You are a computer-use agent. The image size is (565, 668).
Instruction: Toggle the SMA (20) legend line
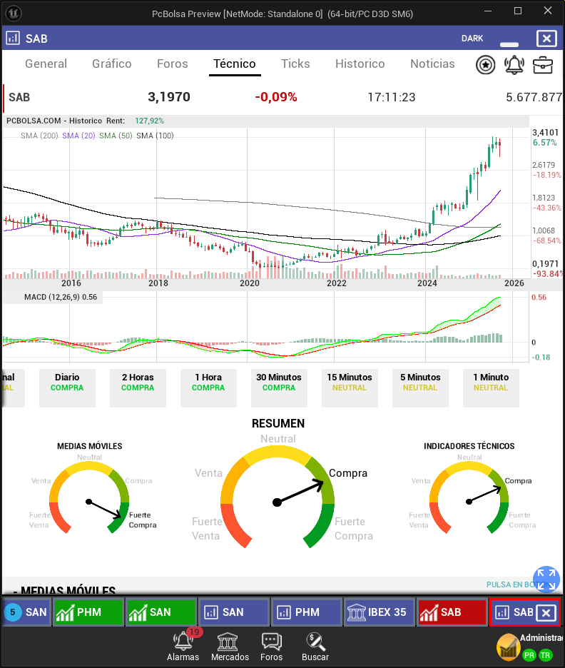click(x=78, y=136)
